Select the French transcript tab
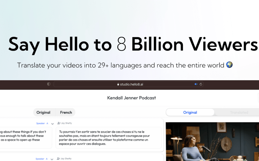Viewport: 259px width, 161px height. [x=66, y=112]
